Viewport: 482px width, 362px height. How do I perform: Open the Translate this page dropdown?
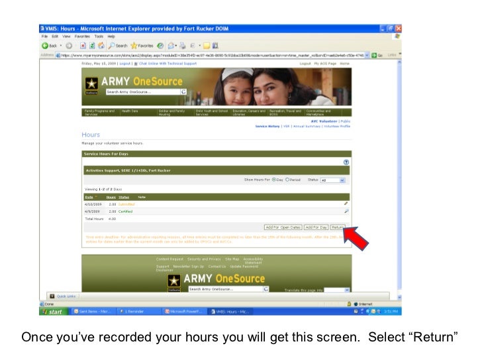coord(337,290)
